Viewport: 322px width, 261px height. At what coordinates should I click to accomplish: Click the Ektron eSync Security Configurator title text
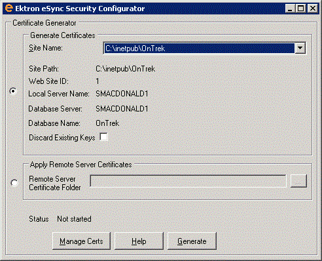pos(80,9)
